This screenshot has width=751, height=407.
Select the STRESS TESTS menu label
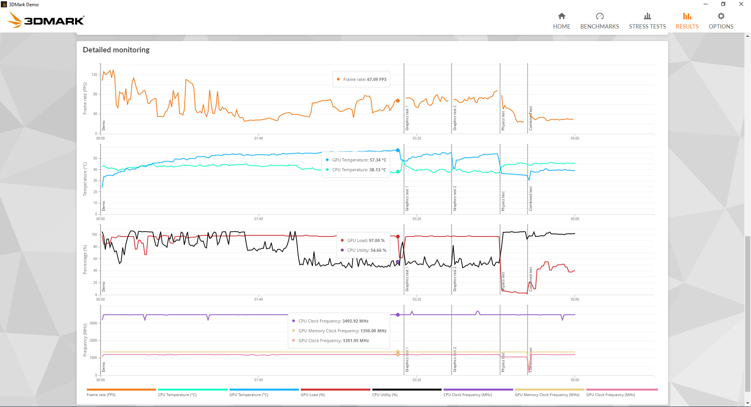pyautogui.click(x=647, y=27)
